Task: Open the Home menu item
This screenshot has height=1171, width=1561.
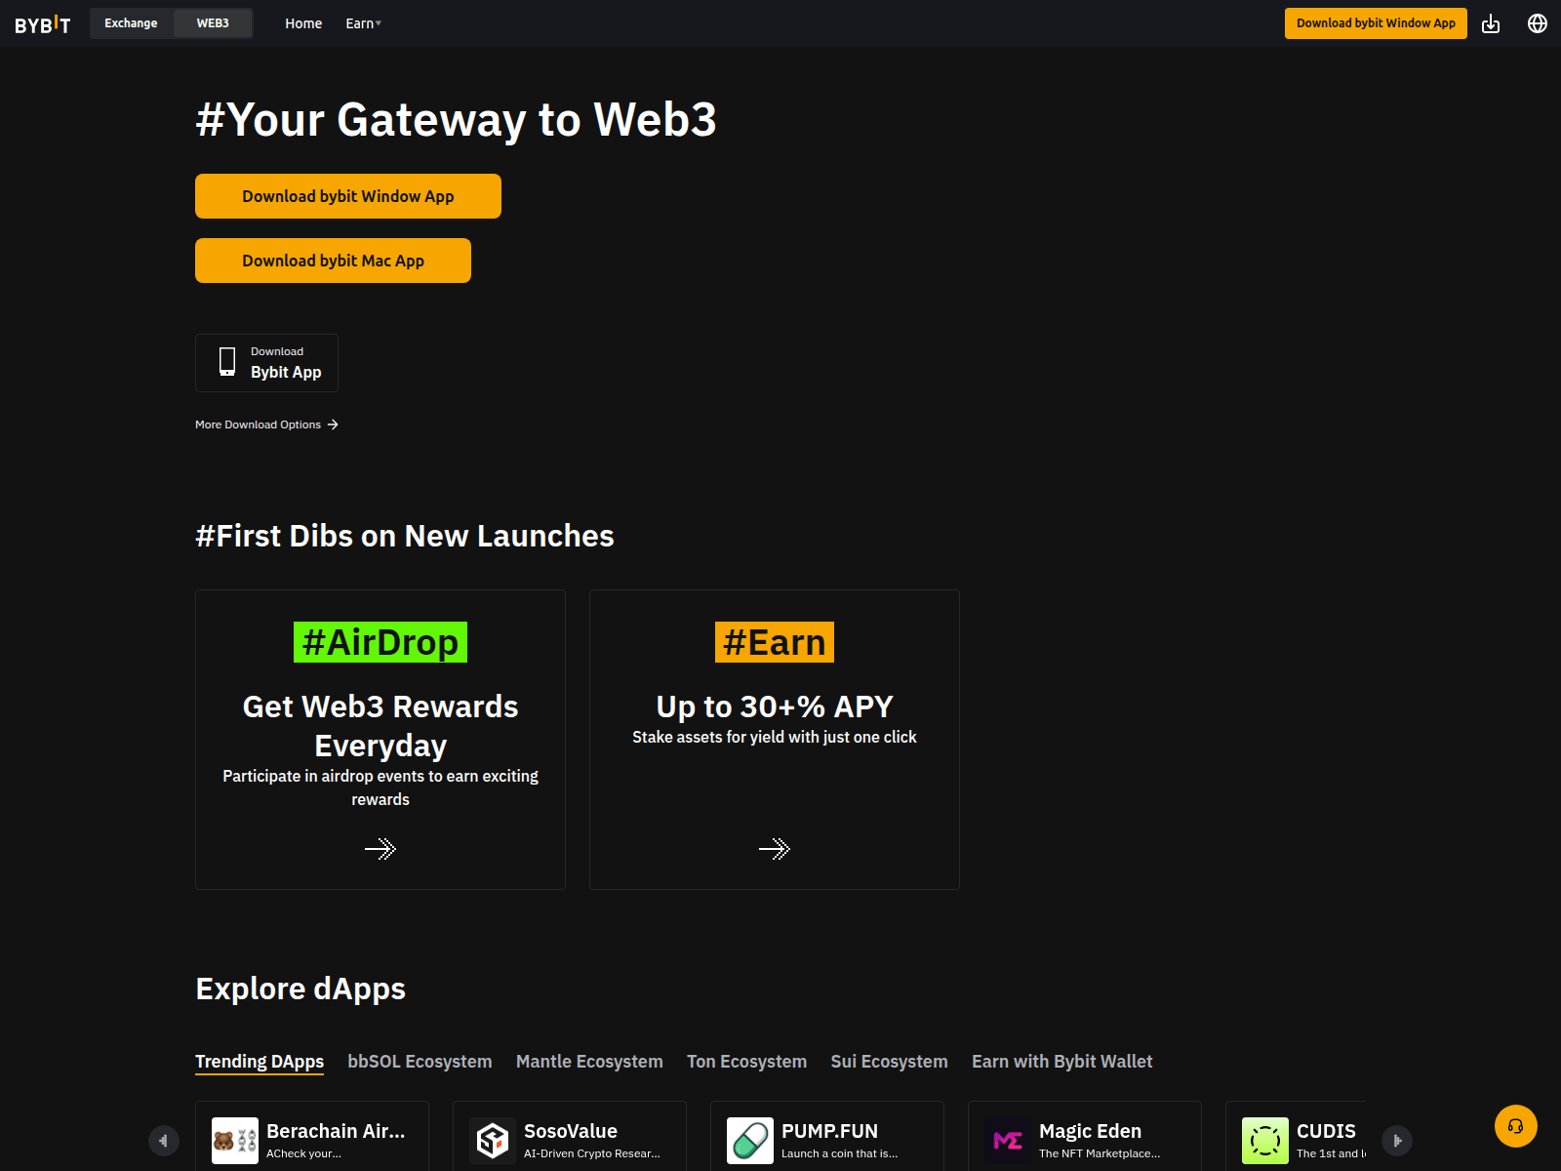Action: [303, 22]
